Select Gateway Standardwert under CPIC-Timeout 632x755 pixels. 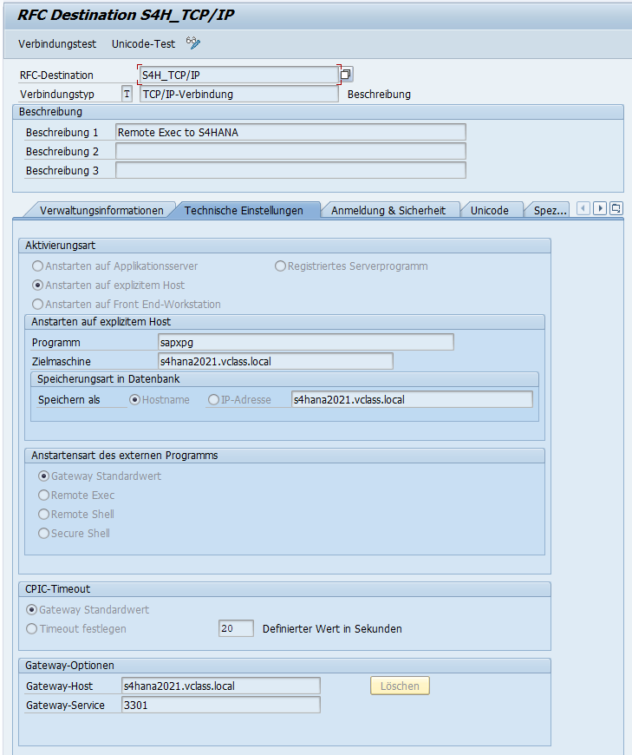pos(31,609)
